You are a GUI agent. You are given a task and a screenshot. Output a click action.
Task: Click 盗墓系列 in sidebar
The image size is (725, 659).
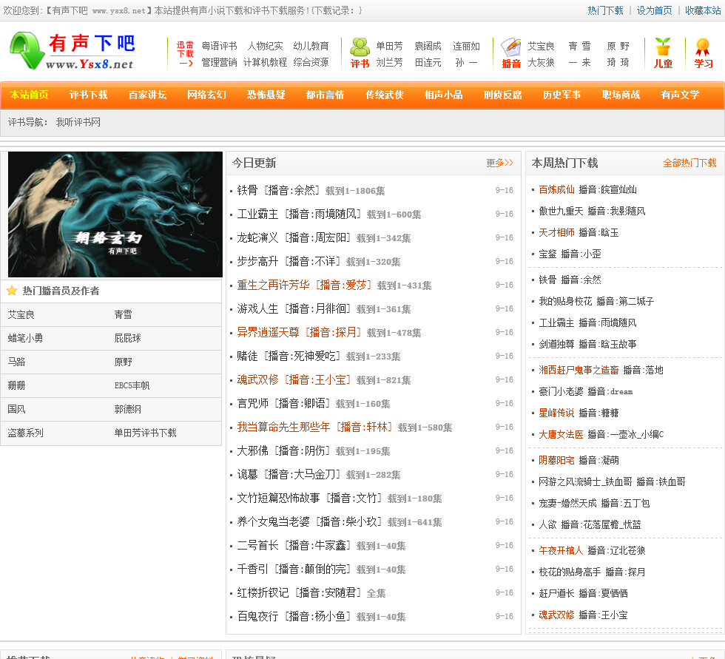(25, 433)
